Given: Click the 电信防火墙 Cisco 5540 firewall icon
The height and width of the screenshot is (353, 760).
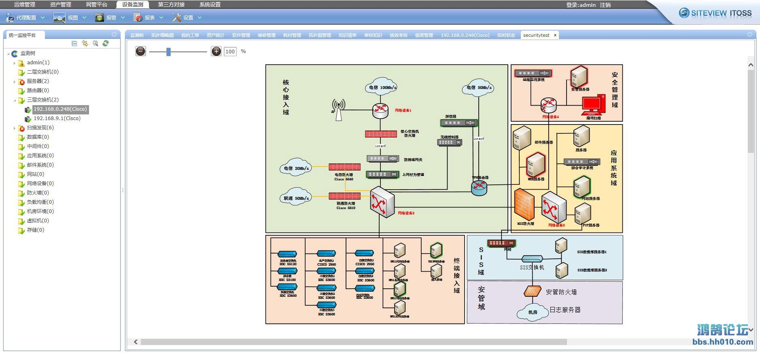Looking at the screenshot, I should (x=344, y=167).
